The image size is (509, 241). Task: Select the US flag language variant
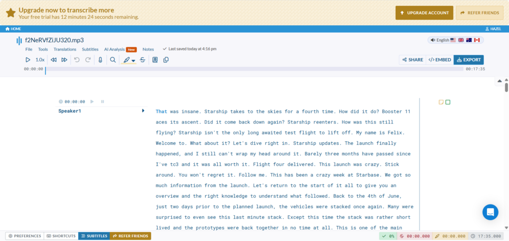pyautogui.click(x=453, y=40)
